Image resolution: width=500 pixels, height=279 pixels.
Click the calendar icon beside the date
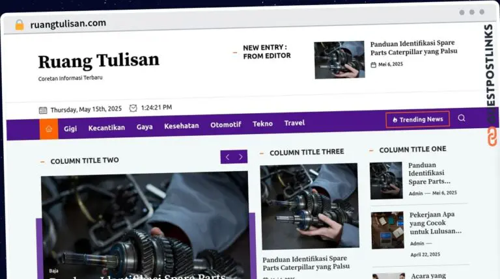point(43,109)
